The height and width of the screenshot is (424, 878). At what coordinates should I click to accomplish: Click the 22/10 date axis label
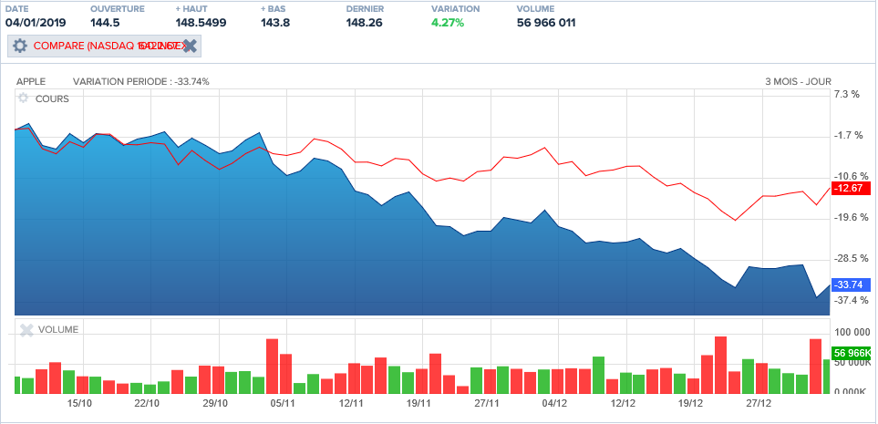[148, 403]
